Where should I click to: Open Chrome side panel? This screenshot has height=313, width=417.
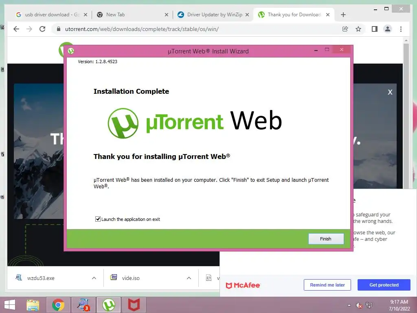tap(375, 29)
